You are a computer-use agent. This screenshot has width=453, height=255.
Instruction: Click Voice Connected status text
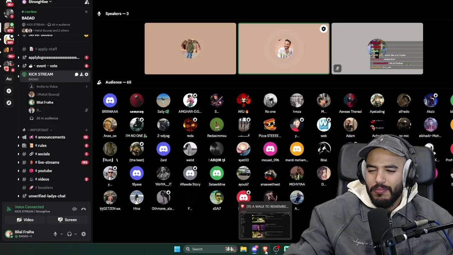29,207
